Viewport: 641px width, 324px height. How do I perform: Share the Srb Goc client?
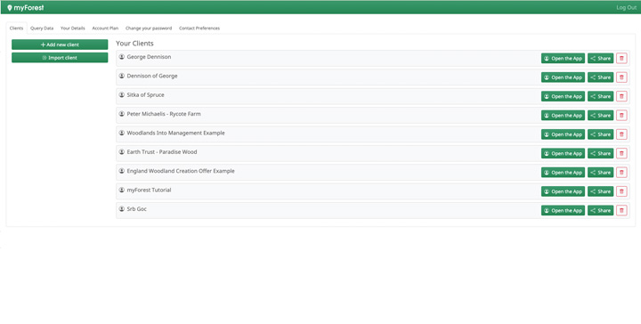[x=601, y=210]
